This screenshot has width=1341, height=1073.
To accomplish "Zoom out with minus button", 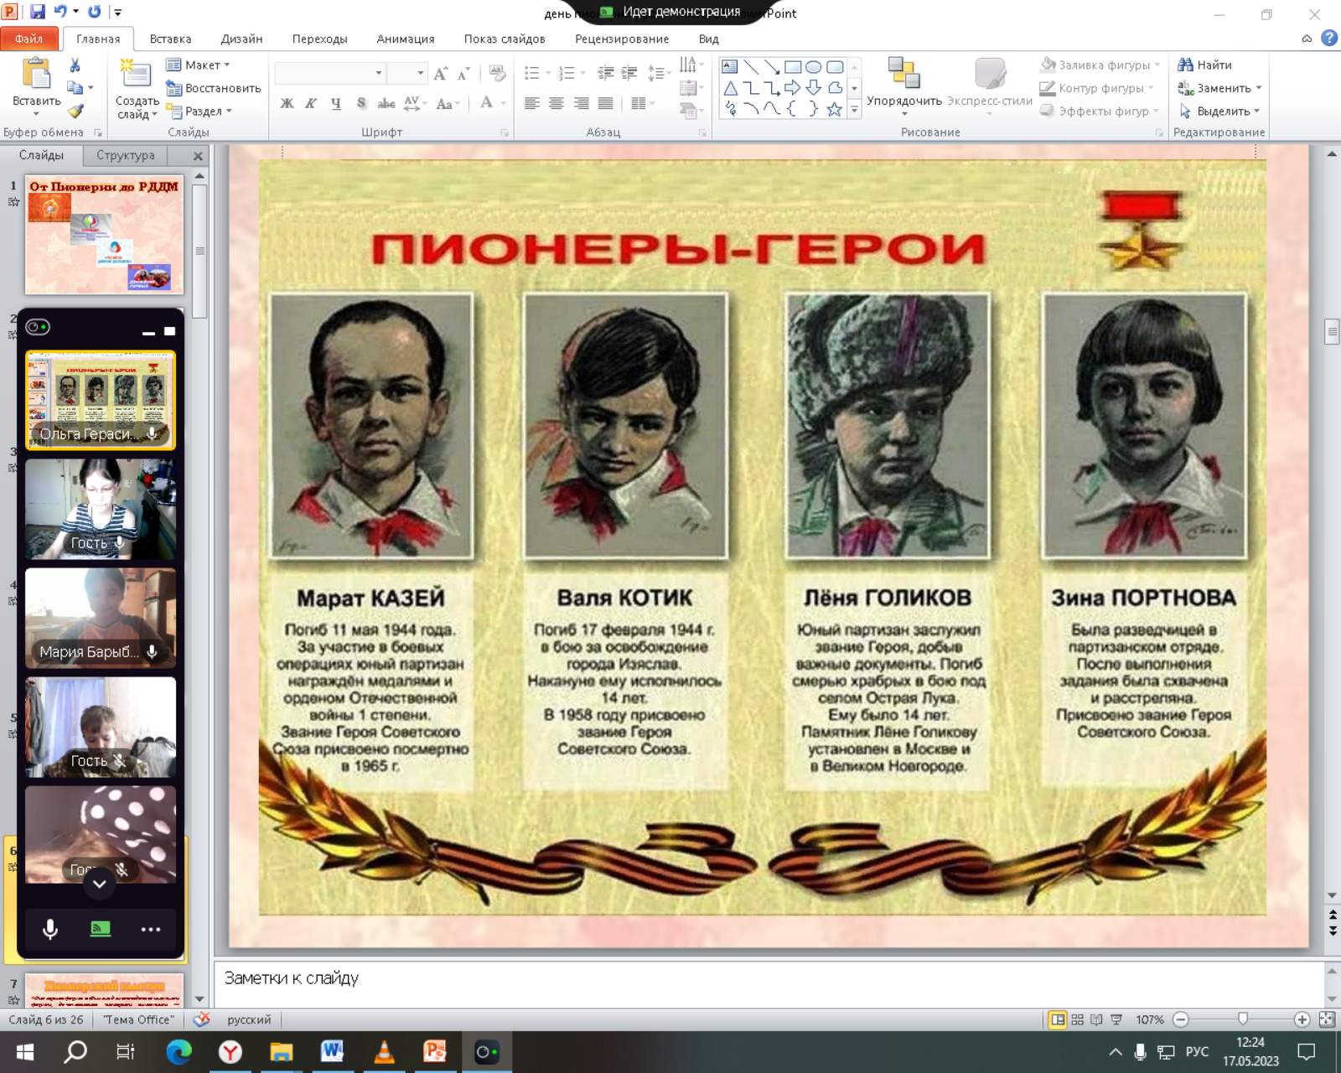I will coord(1181,1019).
